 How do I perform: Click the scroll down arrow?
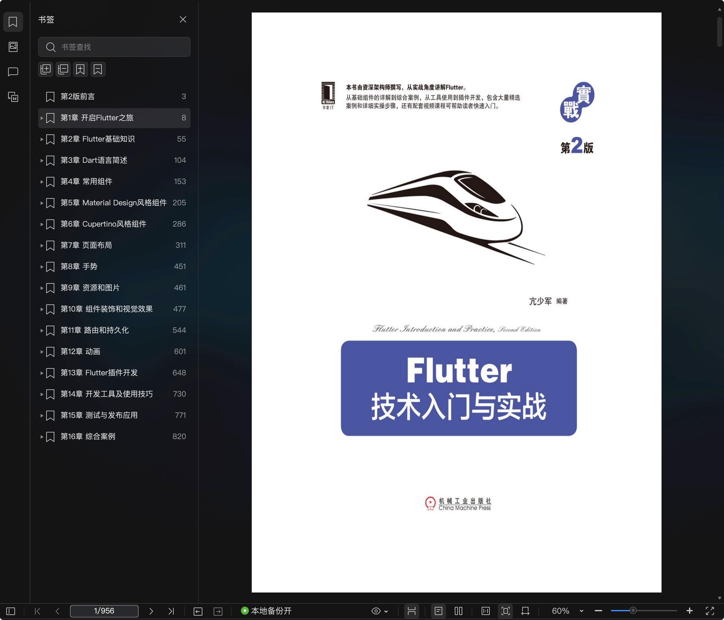[719, 598]
